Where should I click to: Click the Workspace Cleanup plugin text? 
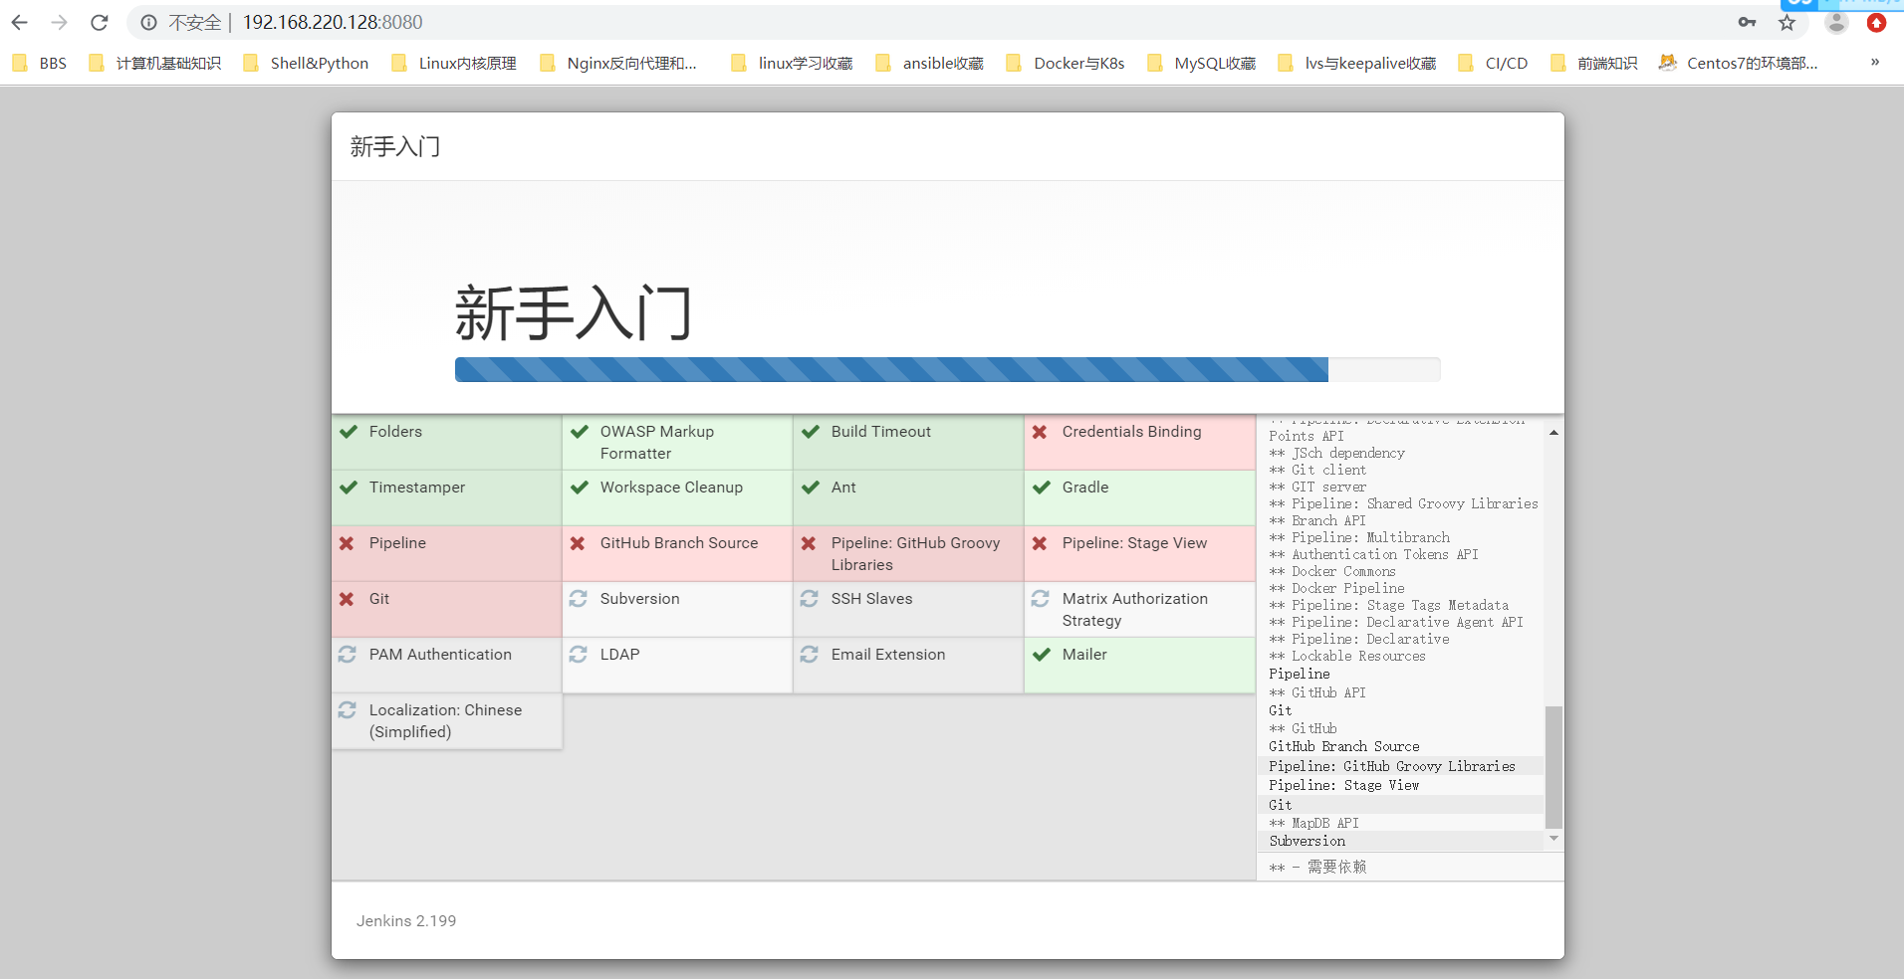tap(671, 488)
